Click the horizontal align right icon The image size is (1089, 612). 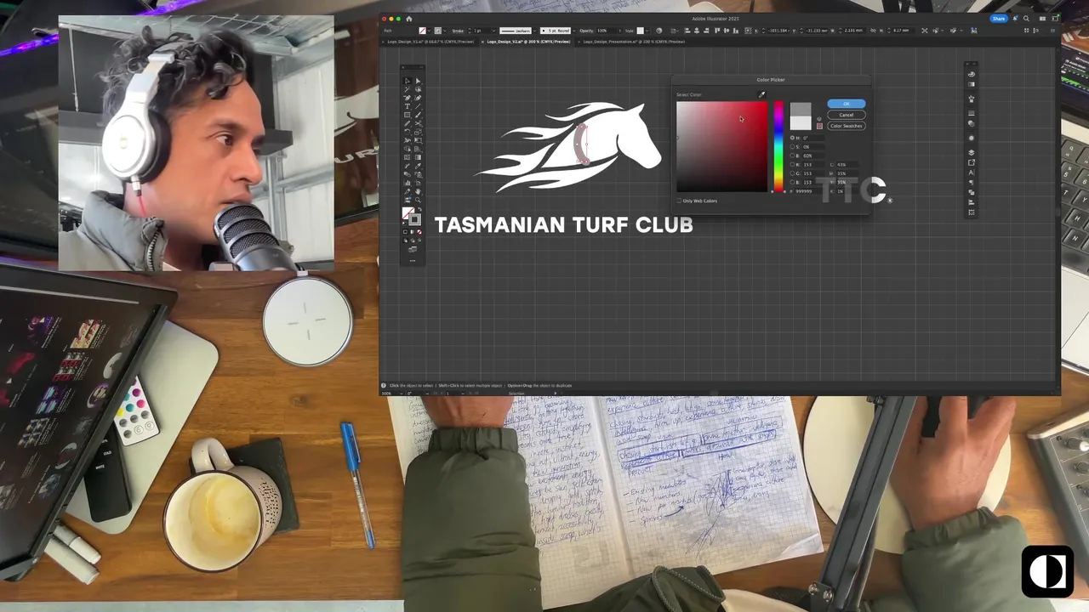pyautogui.click(x=706, y=31)
